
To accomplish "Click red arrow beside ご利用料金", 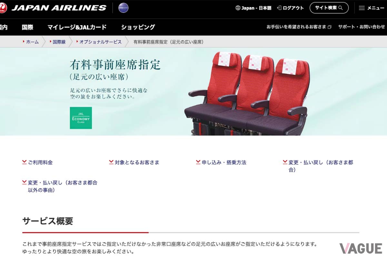I will (x=25, y=162).
